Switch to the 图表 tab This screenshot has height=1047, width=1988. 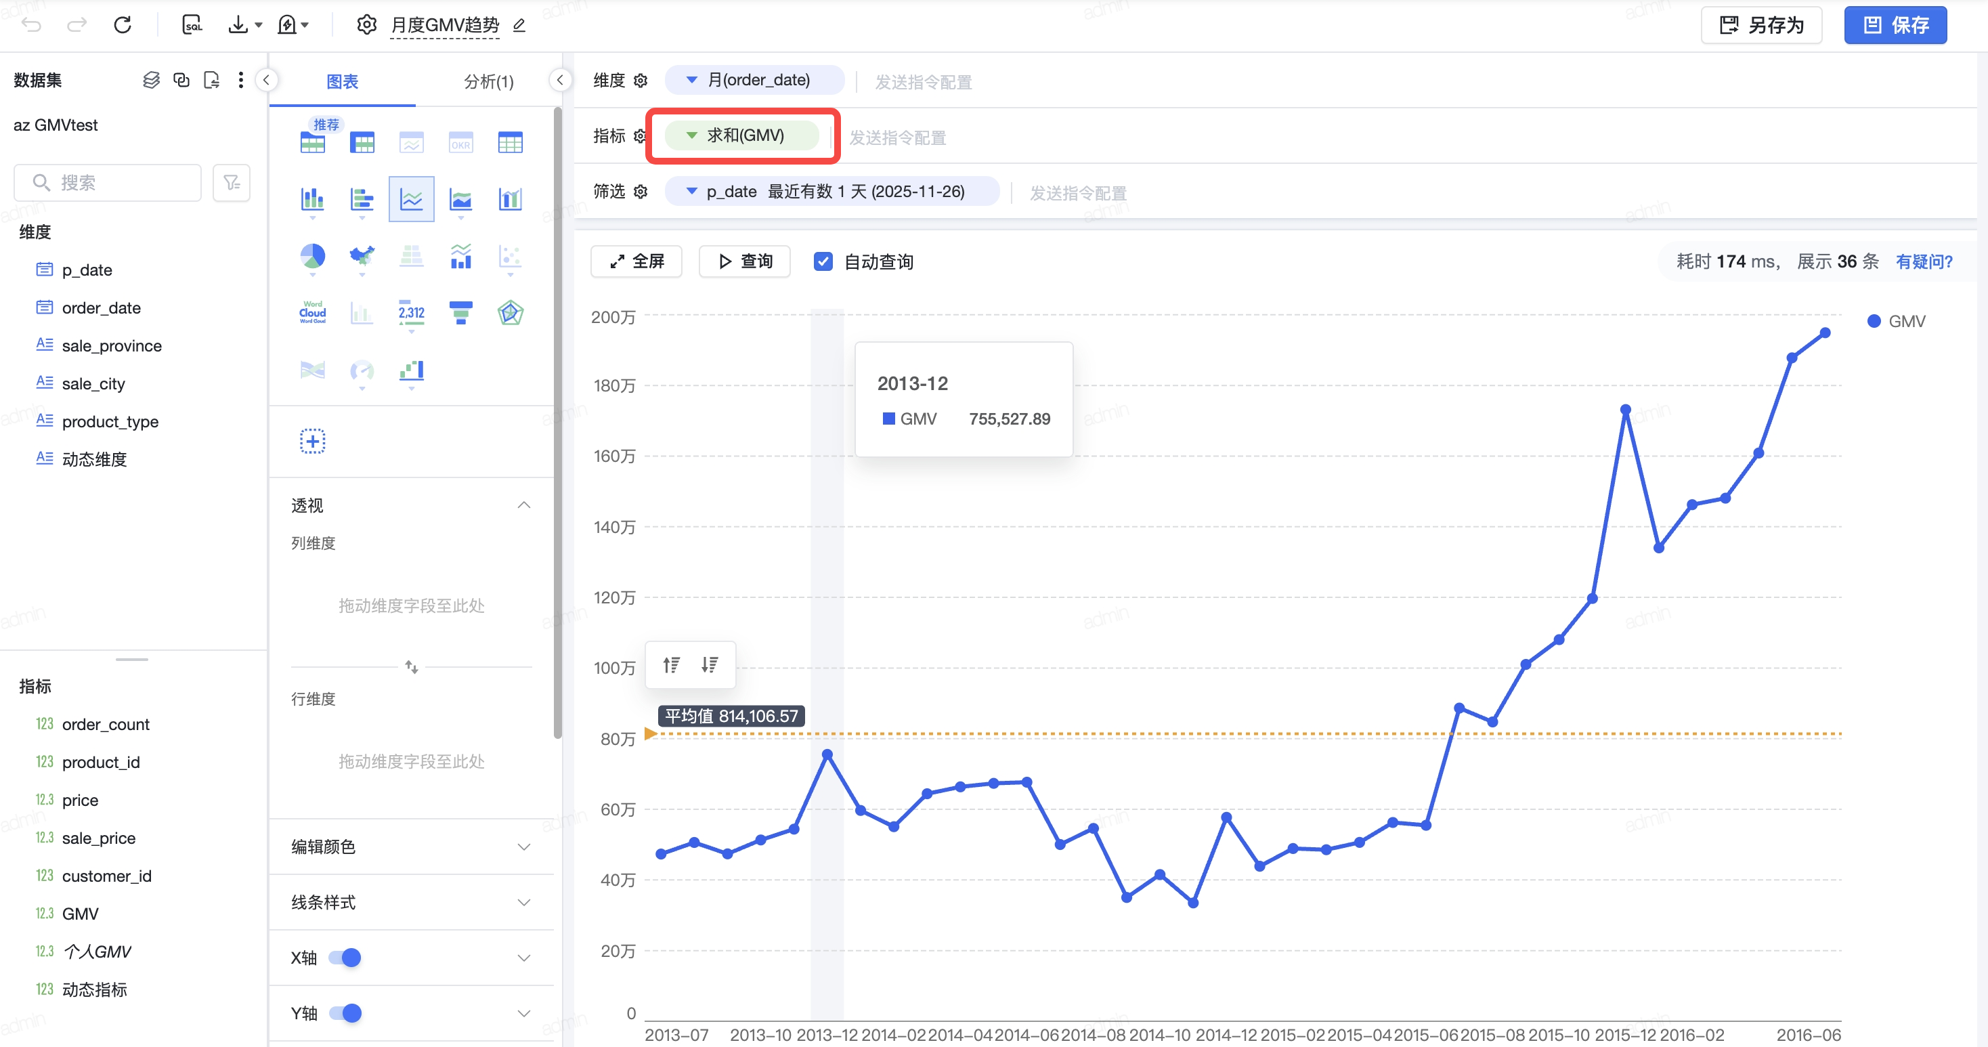click(x=342, y=81)
